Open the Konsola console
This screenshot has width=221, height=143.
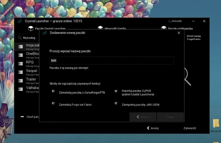pos(175,21)
